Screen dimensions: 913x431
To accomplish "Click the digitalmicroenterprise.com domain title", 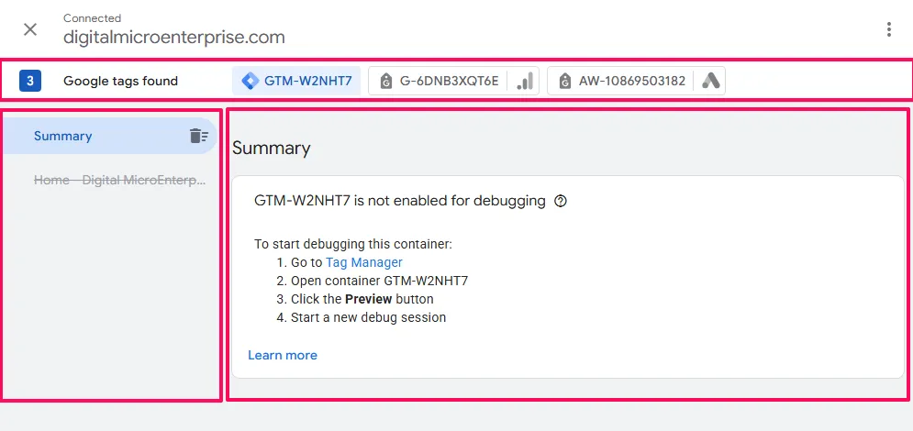I will (174, 38).
